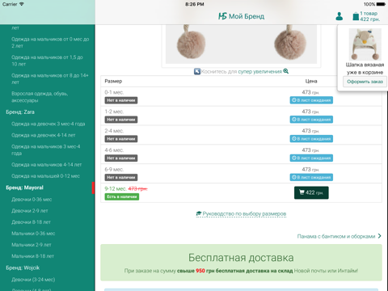Image resolution: width=388 pixels, height=291 pixels.
Task: Click the size guide graduation cap icon
Action: pos(199,213)
